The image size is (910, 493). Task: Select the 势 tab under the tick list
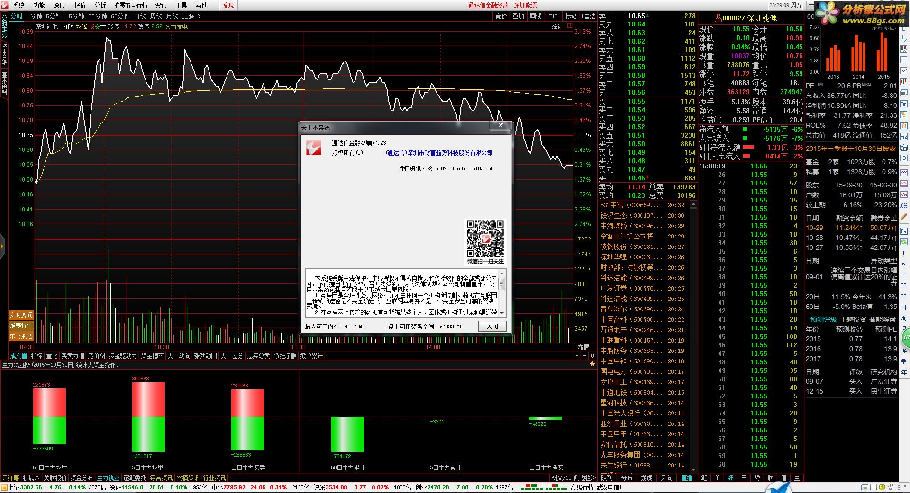point(757,478)
